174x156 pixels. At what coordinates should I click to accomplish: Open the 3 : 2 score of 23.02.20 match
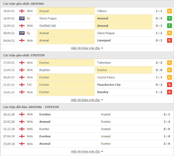point(167,122)
